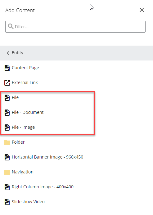This screenshot has width=153, height=215.
Task: Click the External Link arrow icon
Action: click(x=7, y=83)
